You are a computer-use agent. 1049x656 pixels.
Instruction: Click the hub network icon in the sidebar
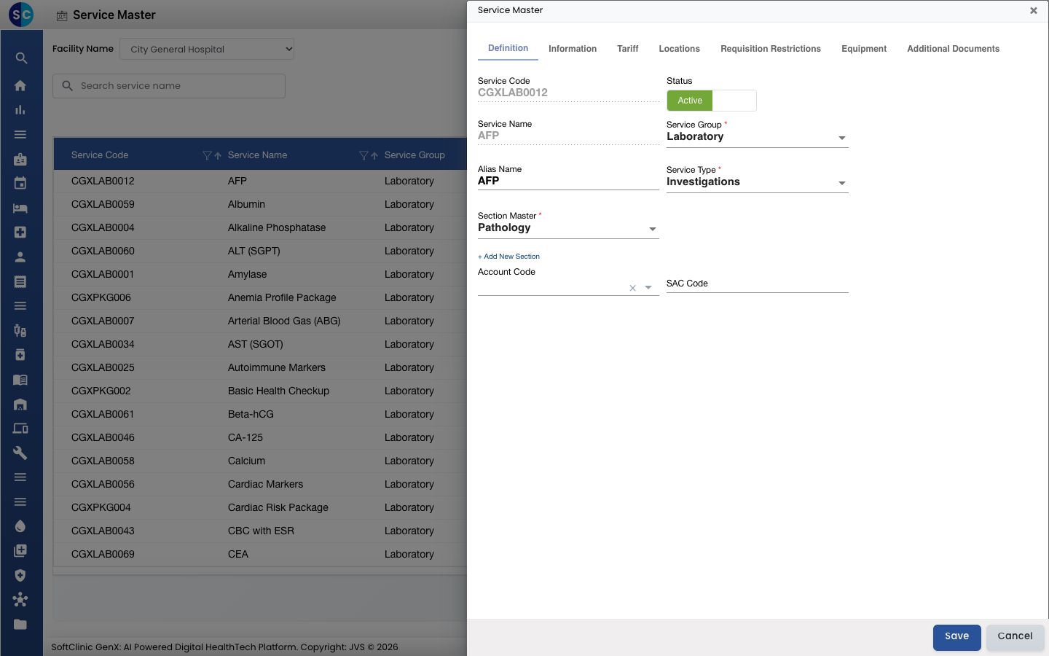point(20,600)
